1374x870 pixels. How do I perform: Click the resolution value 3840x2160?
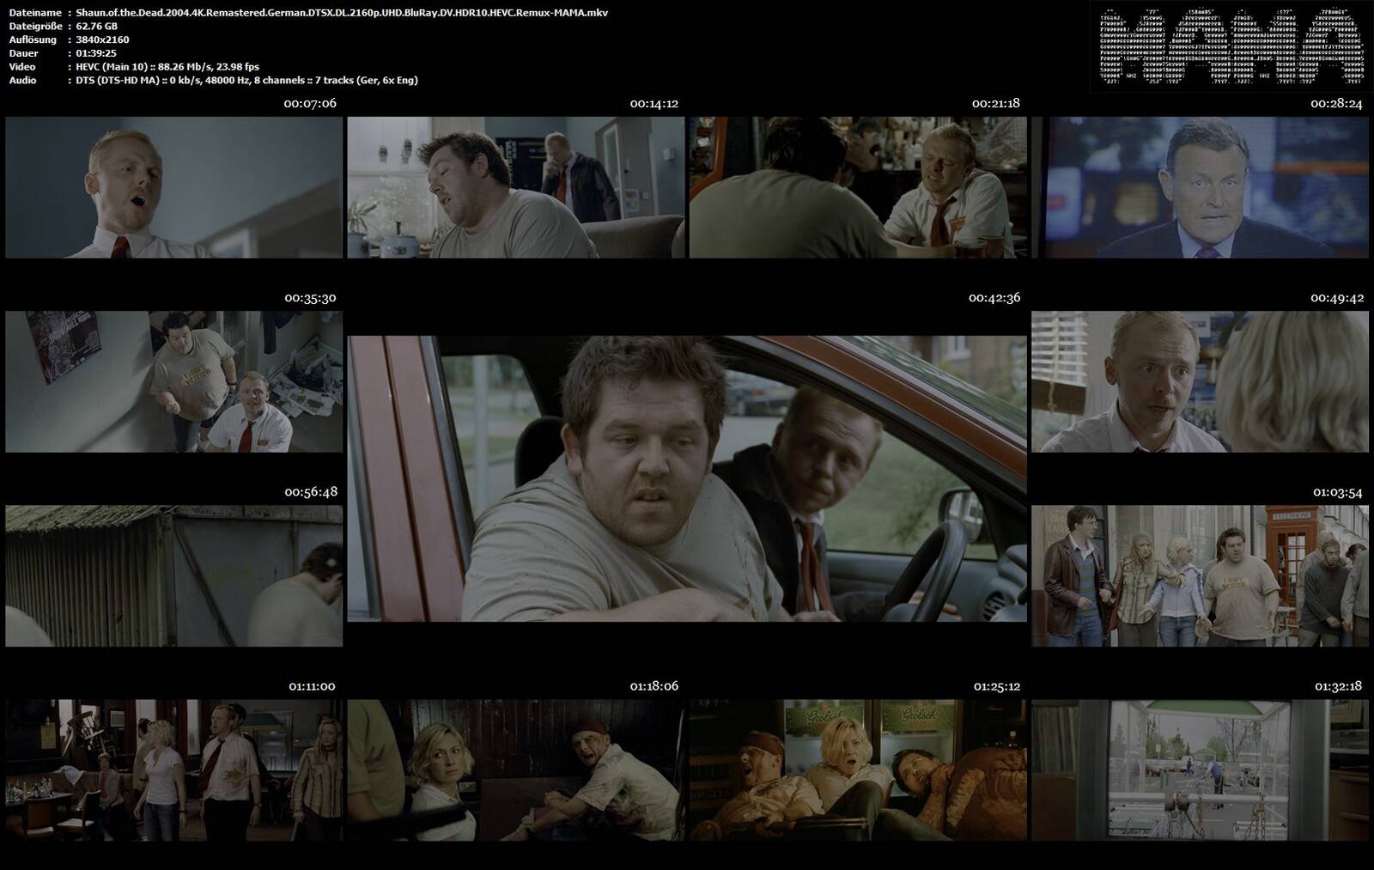102,40
